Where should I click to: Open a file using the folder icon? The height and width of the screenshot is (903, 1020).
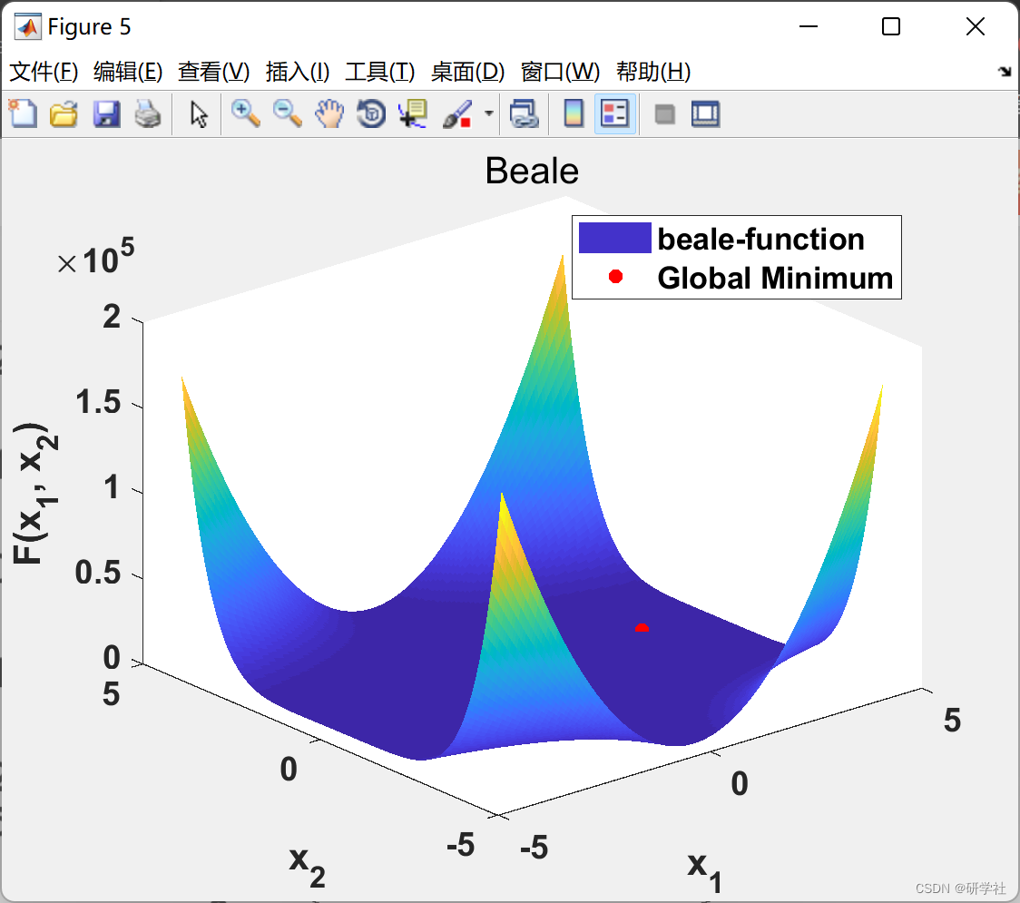pyautogui.click(x=64, y=113)
